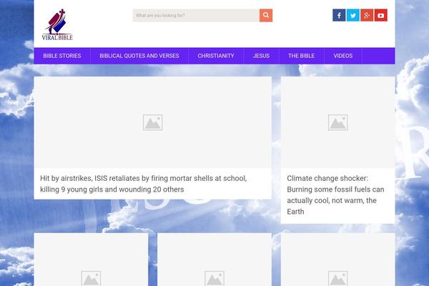429x286 pixels.
Task: Click the Viral Bible logo
Action: [57, 25]
